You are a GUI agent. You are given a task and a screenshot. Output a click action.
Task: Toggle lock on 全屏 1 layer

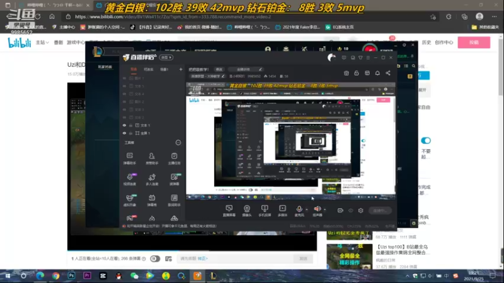(x=131, y=133)
